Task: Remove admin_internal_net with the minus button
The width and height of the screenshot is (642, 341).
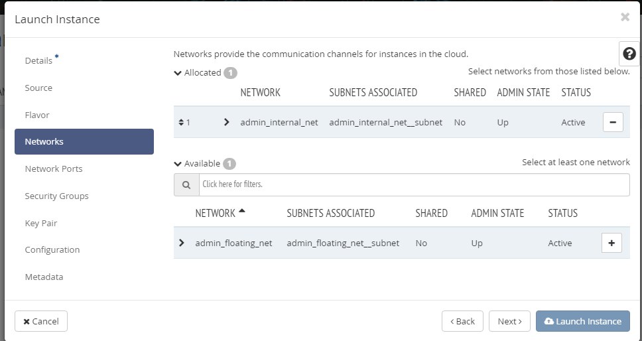Action: coord(613,122)
